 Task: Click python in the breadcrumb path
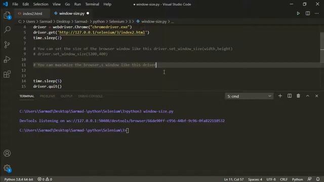tap(99, 21)
